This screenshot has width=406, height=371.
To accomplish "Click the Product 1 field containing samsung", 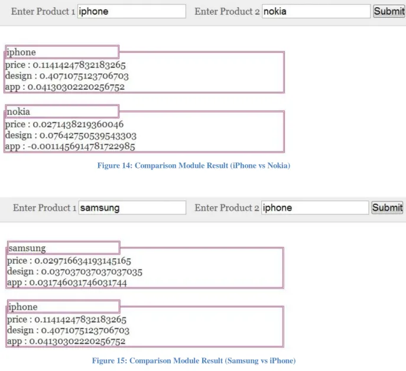I will 132,207.
